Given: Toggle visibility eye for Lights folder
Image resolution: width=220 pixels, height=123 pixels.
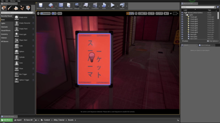Looking at the screenshot, I should 182,15.
